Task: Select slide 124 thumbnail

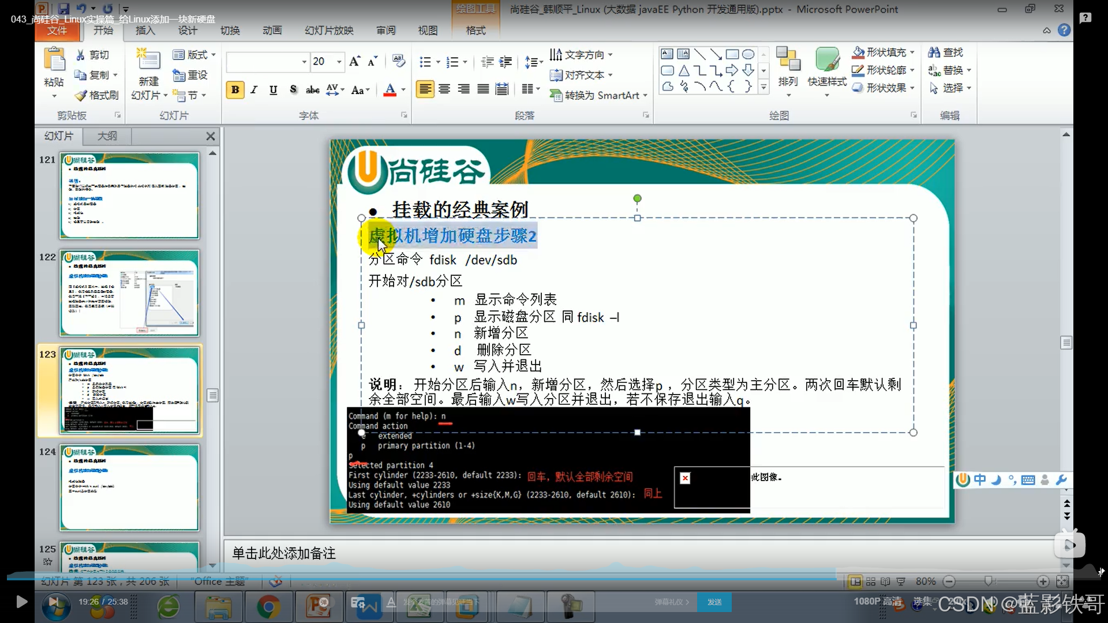Action: pos(129,487)
